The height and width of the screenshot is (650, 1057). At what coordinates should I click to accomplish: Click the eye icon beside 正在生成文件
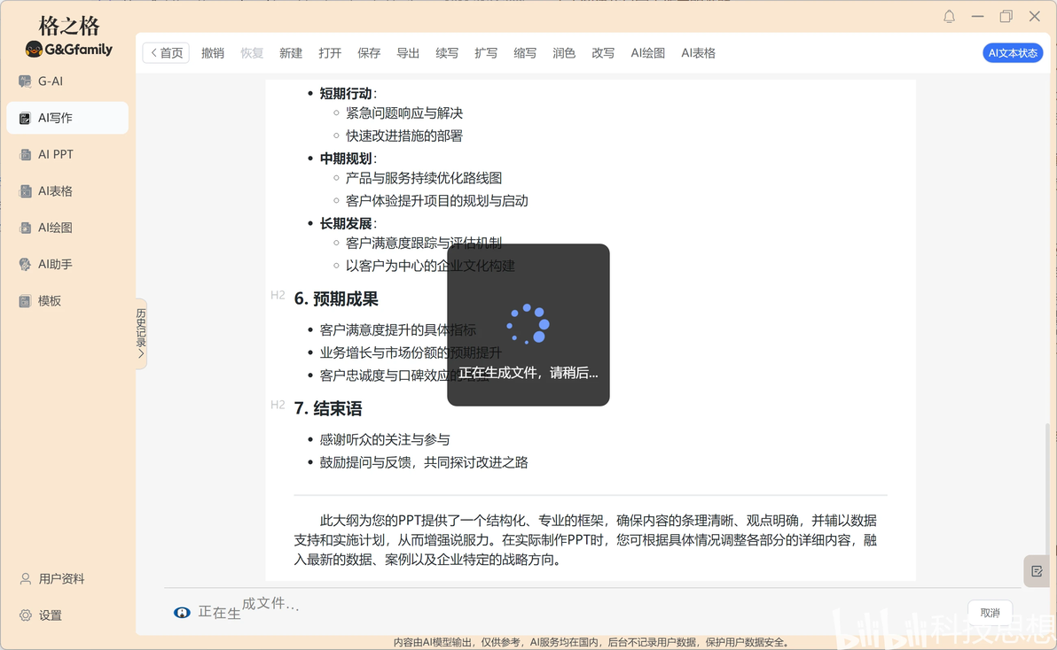pyautogui.click(x=182, y=612)
